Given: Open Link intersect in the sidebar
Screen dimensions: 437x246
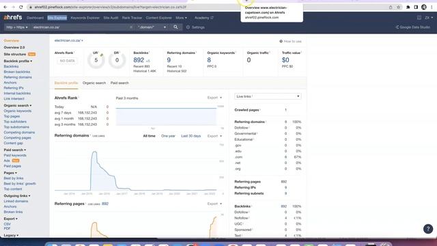Looking at the screenshot, I should click(x=14, y=98).
